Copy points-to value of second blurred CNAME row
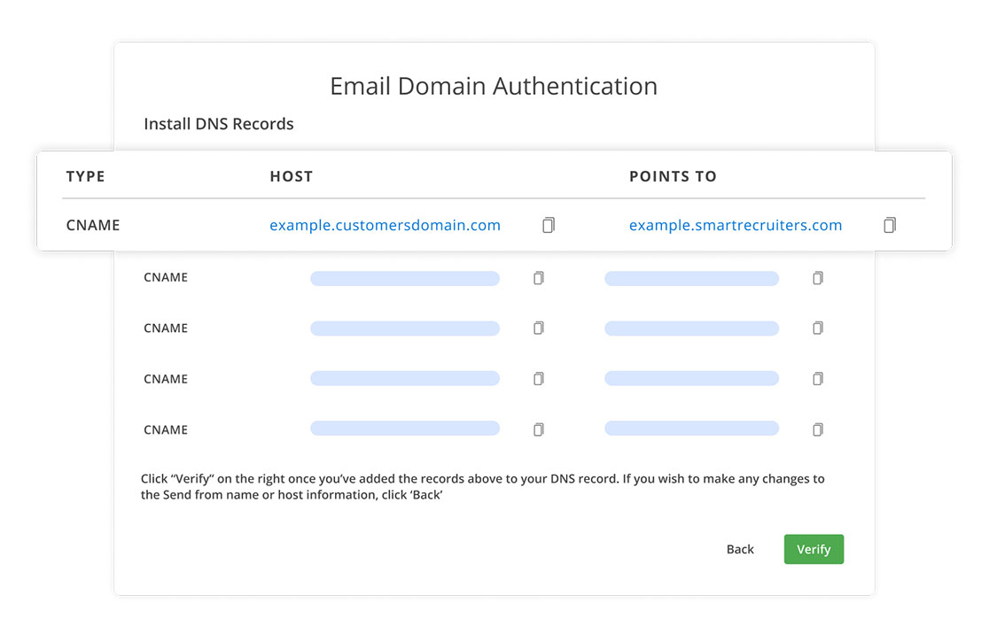Screen dimensions: 989x642 pos(817,329)
